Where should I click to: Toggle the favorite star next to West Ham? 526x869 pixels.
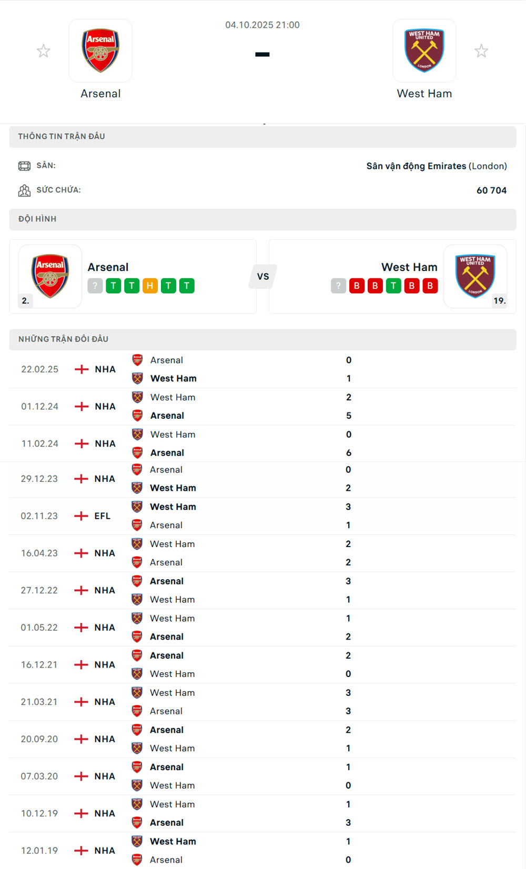pos(481,50)
